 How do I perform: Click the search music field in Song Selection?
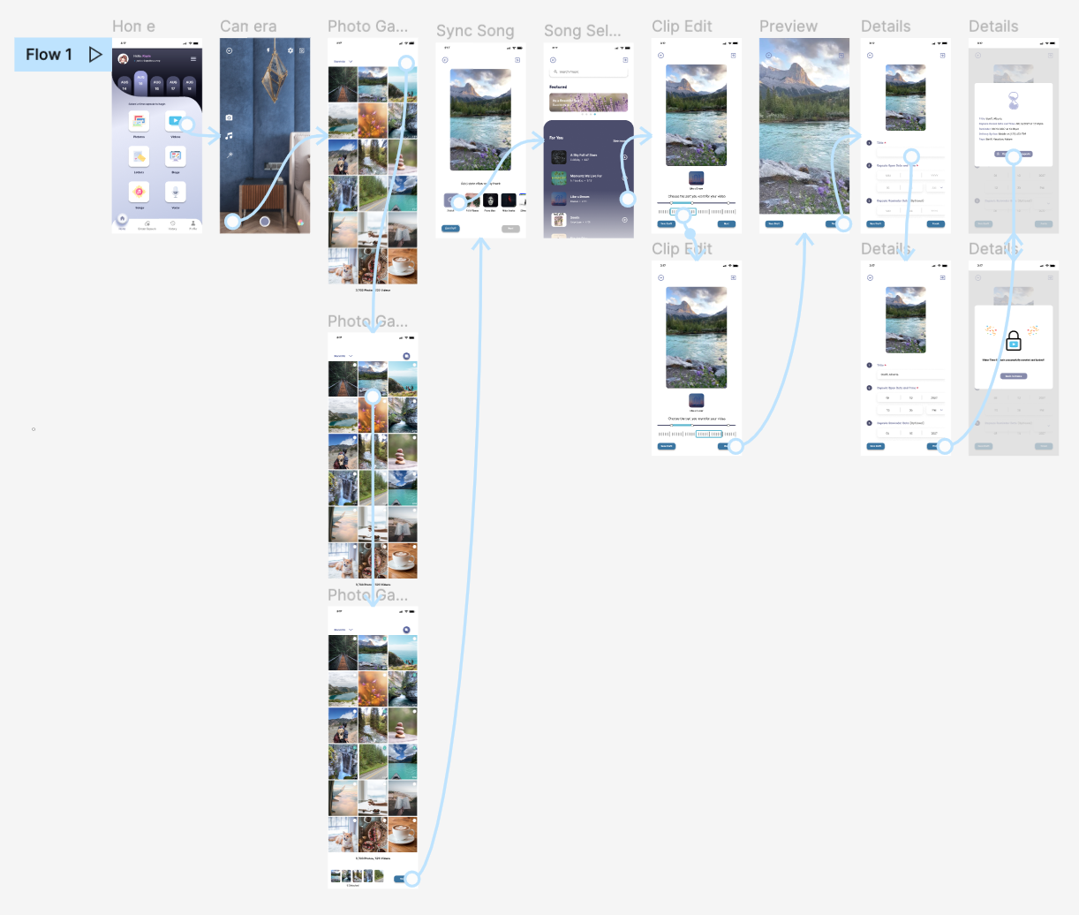[x=589, y=72]
